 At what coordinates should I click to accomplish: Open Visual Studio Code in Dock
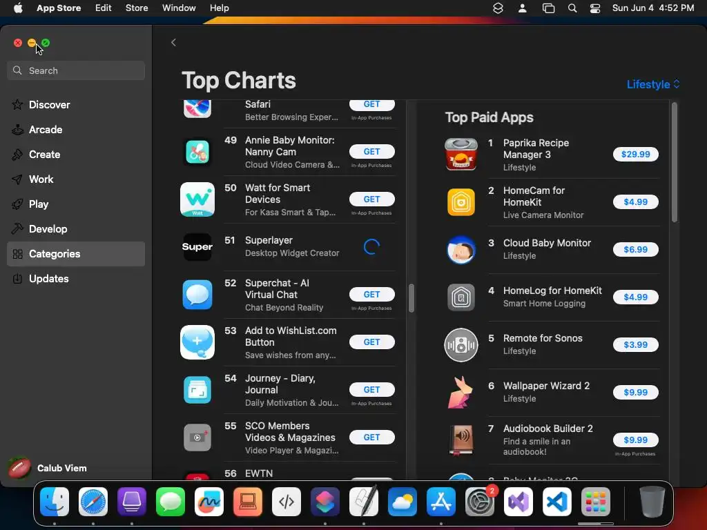[x=557, y=502]
